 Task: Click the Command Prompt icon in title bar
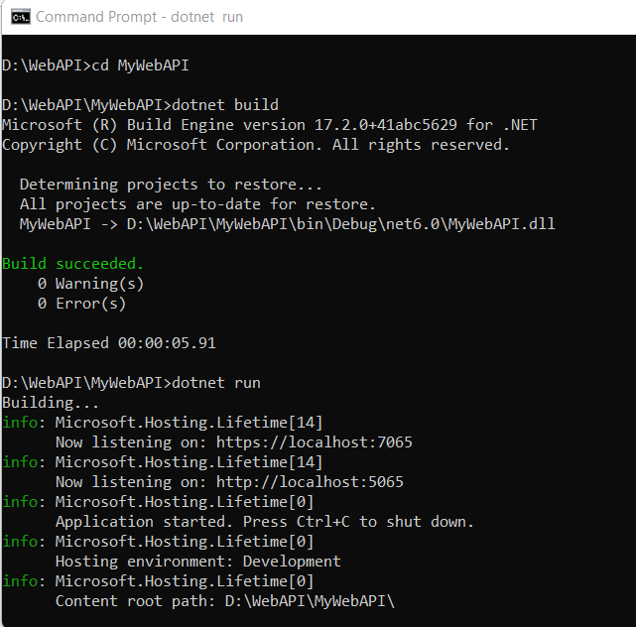click(x=20, y=17)
